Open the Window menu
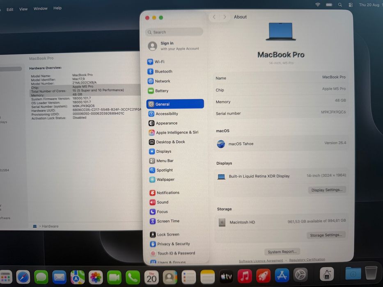The height and width of the screenshot is (287, 383). (x=41, y=9)
